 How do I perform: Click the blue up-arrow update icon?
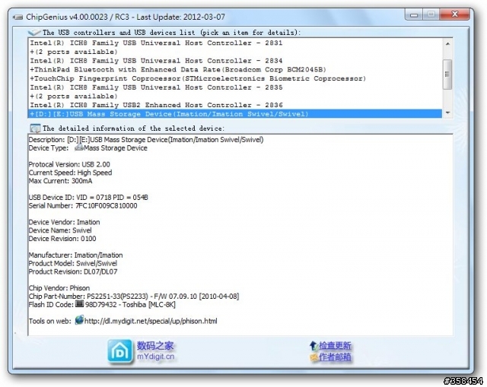313,345
